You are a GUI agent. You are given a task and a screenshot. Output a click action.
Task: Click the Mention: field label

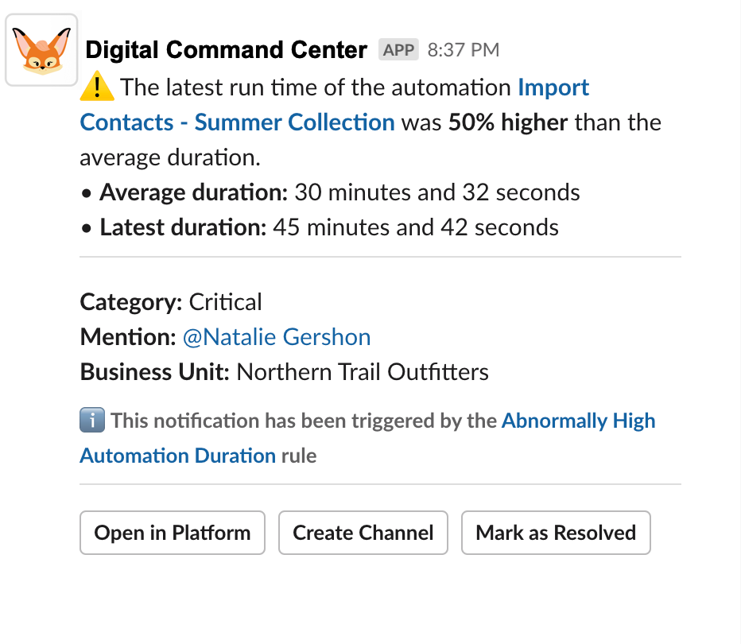click(127, 337)
